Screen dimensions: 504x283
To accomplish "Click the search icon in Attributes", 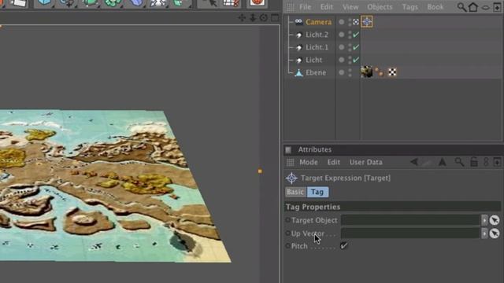I will pyautogui.click(x=459, y=162).
